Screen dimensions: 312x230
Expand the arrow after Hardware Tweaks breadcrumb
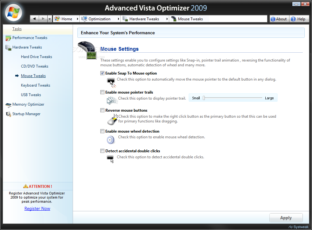(167, 19)
